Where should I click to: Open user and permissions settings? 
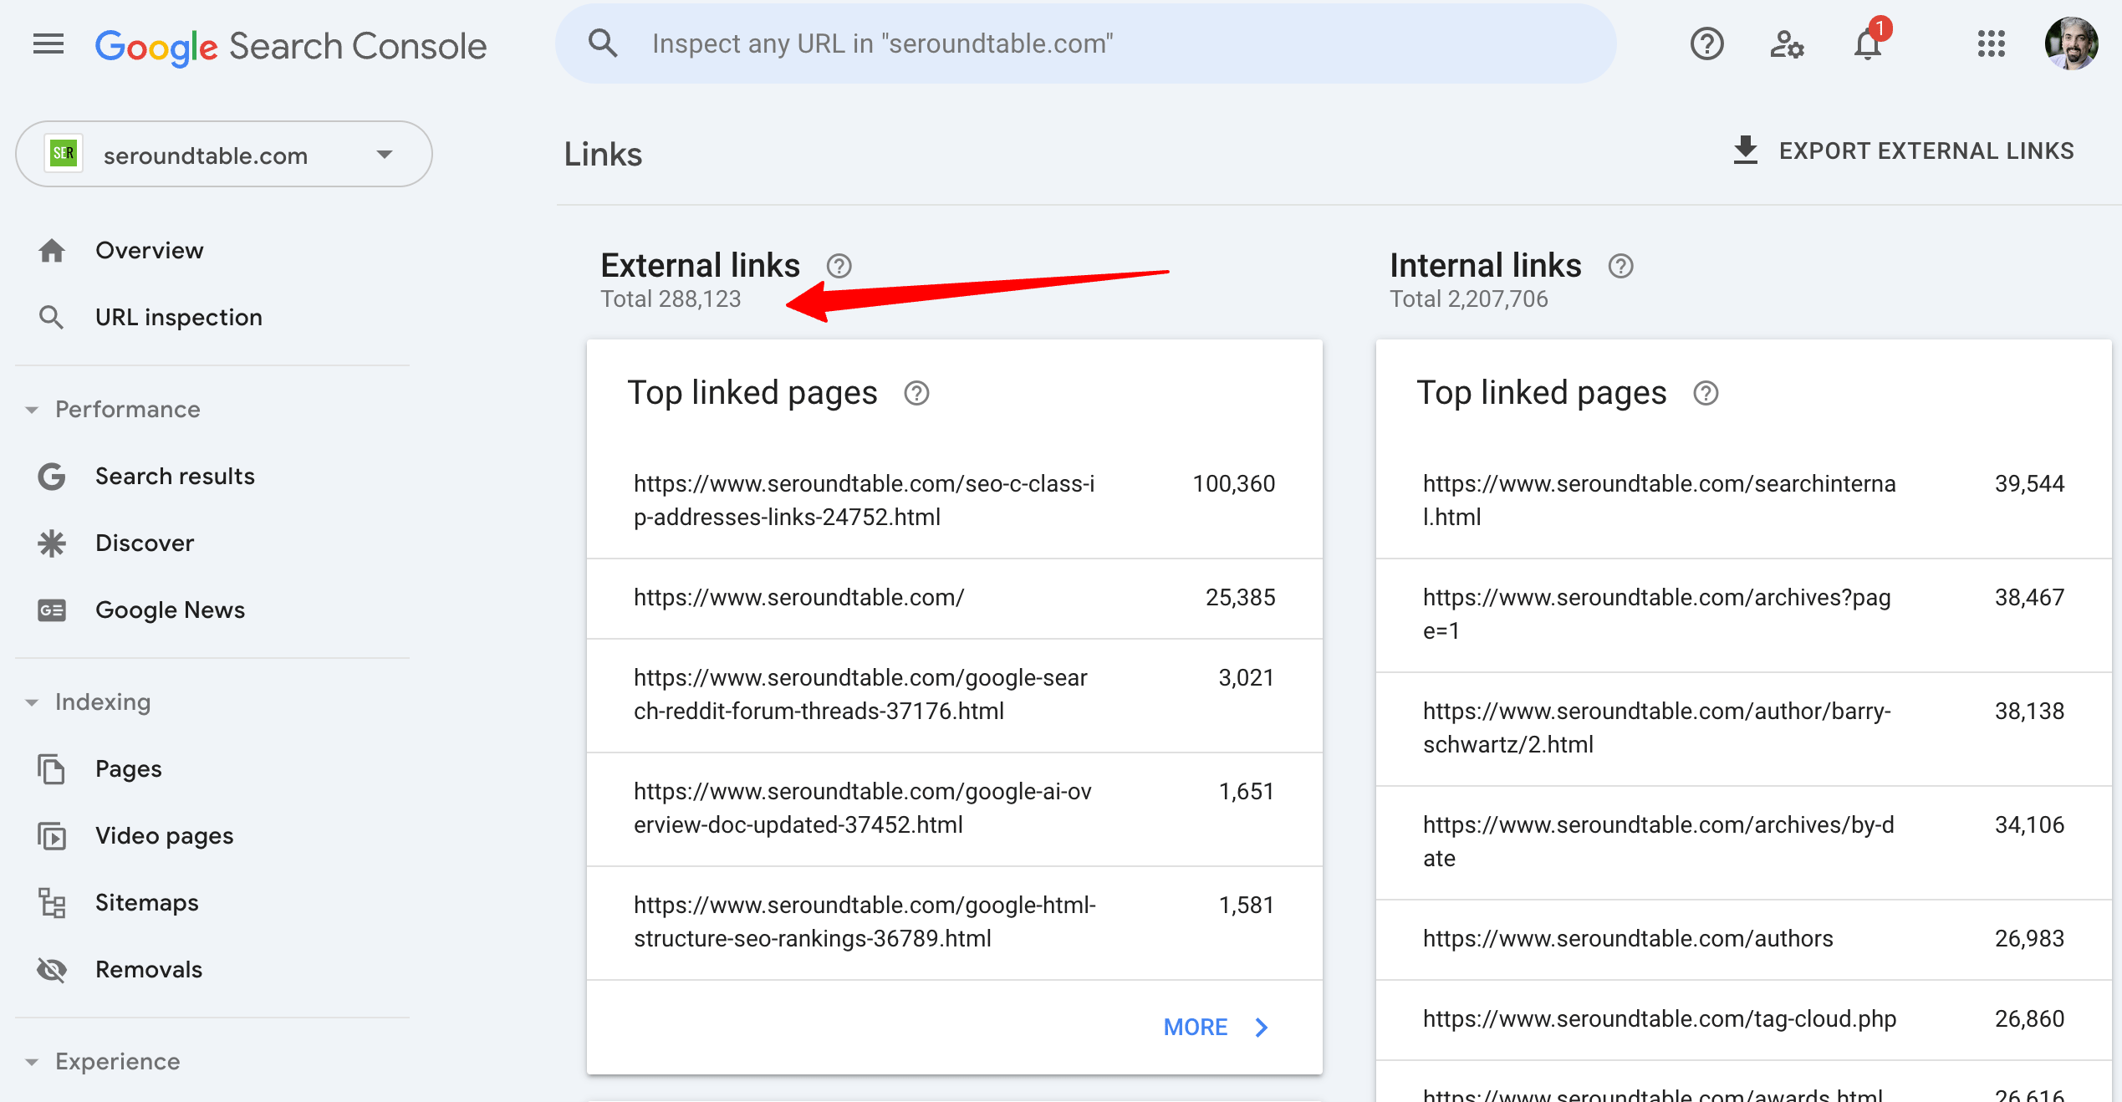point(1788,44)
